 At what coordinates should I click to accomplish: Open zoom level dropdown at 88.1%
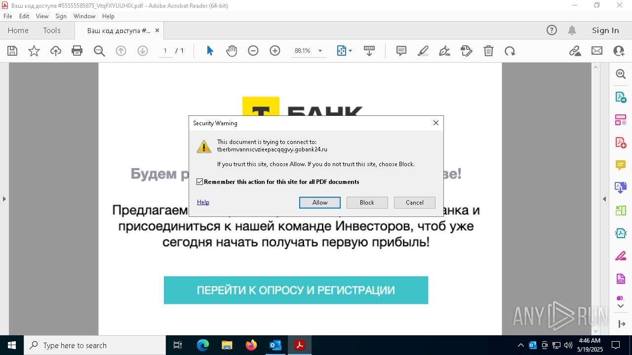point(320,51)
